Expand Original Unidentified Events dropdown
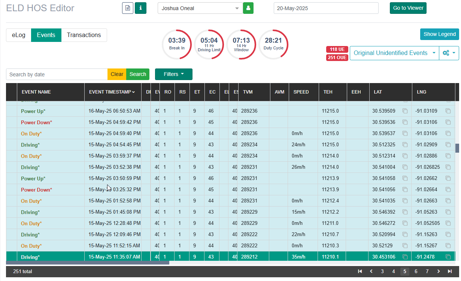461x281 pixels. click(x=394, y=53)
